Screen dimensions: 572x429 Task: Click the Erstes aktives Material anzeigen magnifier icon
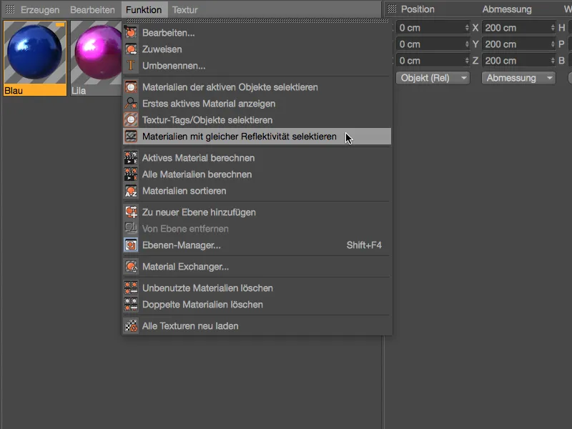point(132,104)
